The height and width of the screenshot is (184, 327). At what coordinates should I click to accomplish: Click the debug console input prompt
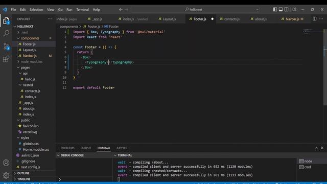pyautogui.click(x=84, y=179)
